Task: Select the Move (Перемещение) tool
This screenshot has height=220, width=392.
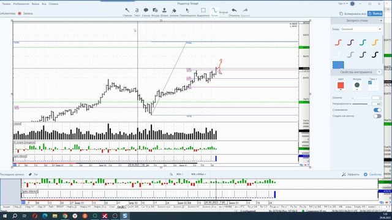Action: pos(187,12)
